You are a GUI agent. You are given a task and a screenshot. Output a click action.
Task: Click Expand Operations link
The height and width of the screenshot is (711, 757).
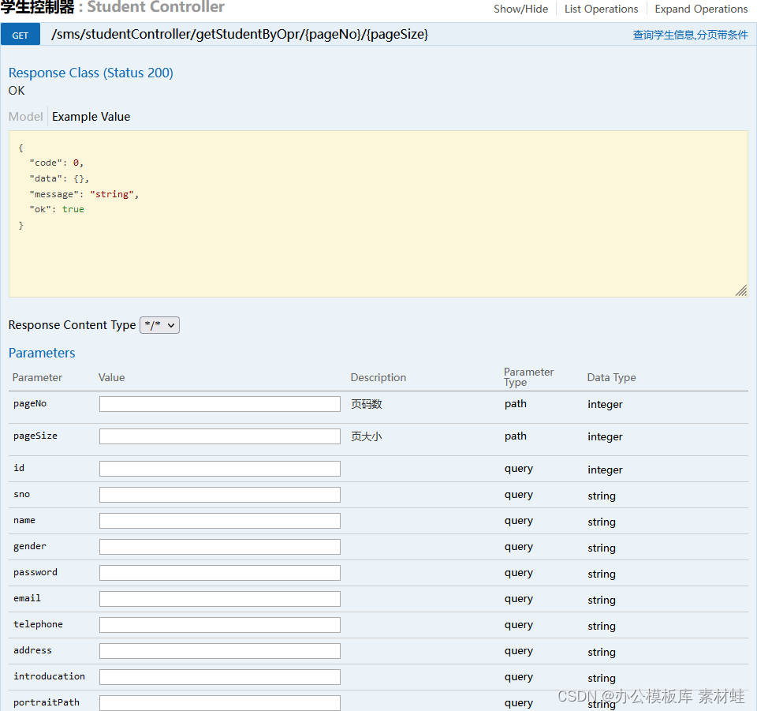701,9
